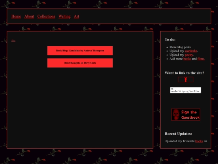Image resolution: width=218 pixels, height=164 pixels.
Task: Click the 'Recent Updates:' heading
Action: 178,134
